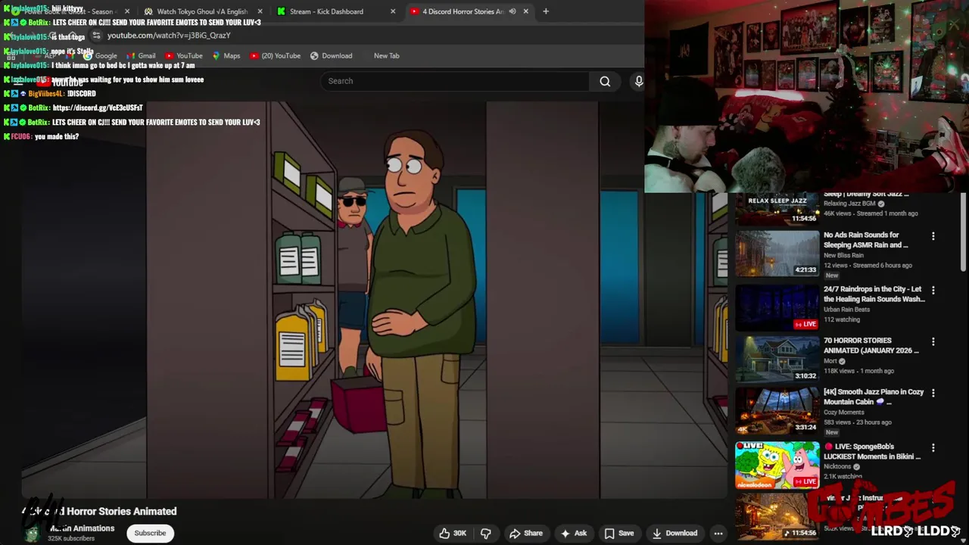Open the Maps bookmark
The width and height of the screenshot is (969, 545).
[226, 55]
